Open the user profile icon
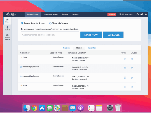 146,14
